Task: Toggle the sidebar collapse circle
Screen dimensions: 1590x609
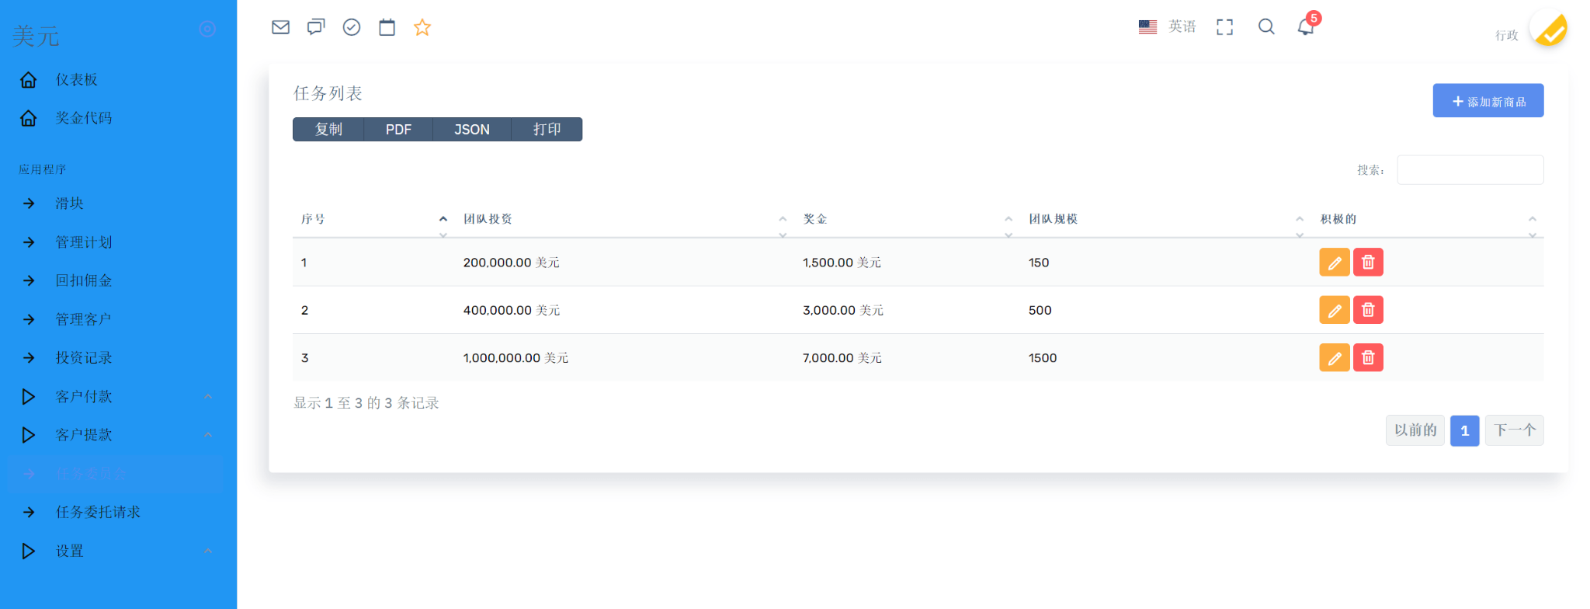Action: [207, 29]
